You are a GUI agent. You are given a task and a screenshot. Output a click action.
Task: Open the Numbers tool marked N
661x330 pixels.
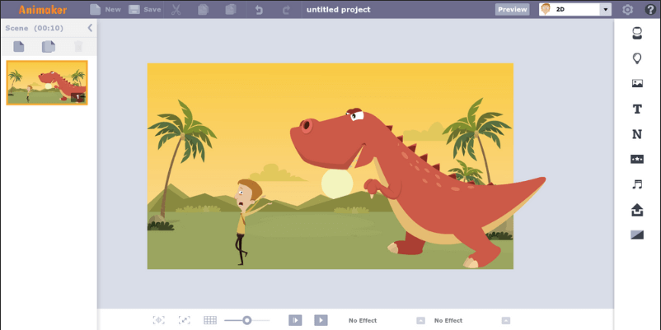pyautogui.click(x=636, y=134)
